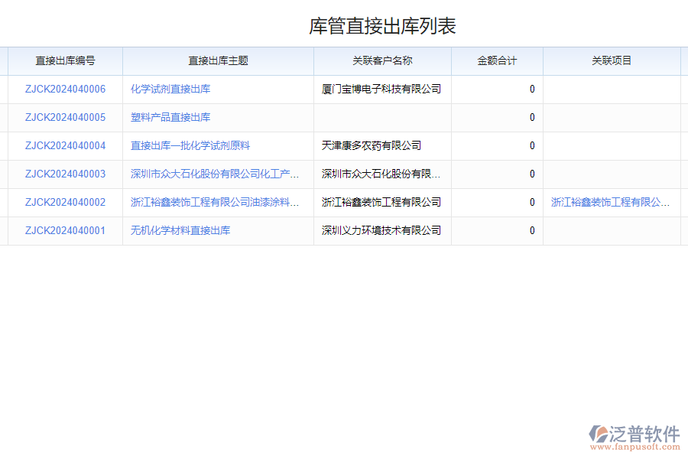Open the 关联项目 link for ZJCK2024040002
This screenshot has width=688, height=459.
pyautogui.click(x=609, y=202)
